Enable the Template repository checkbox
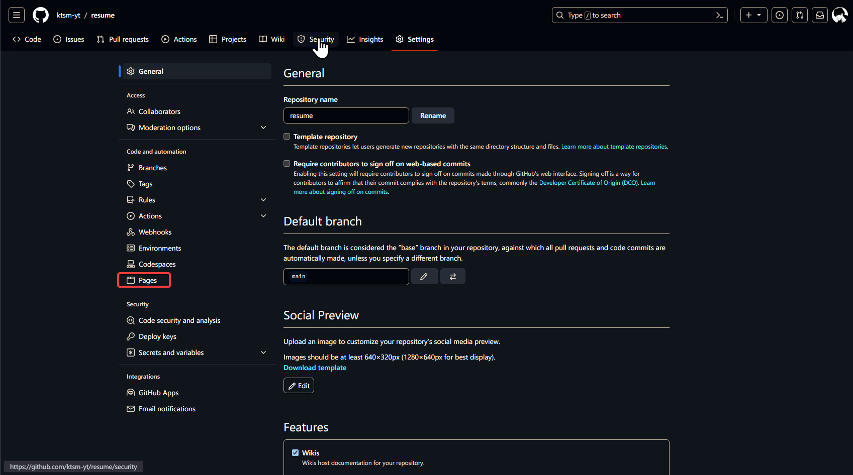Image resolution: width=853 pixels, height=475 pixels. tap(287, 137)
